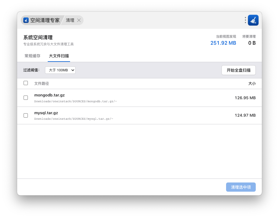This screenshot has width=279, height=218.
Task: Check the mysql.tar.gz file checkbox
Action: [x=26, y=115]
